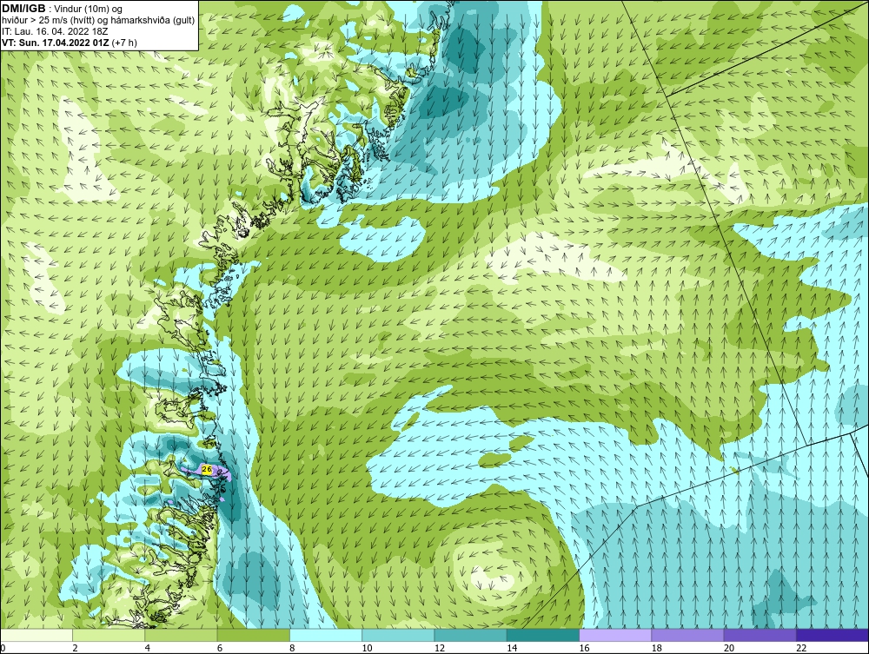Click the 'IT: Lau. 16. 04. 2022 18Z' line
Image resolution: width=869 pixels, height=654 pixels.
point(55,31)
